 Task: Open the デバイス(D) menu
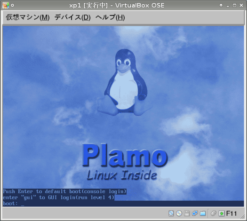pos(72,17)
